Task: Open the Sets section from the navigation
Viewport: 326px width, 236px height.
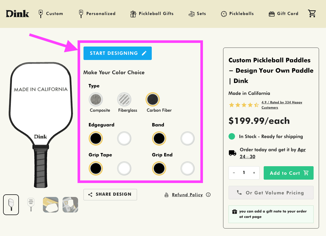Action: (x=201, y=13)
